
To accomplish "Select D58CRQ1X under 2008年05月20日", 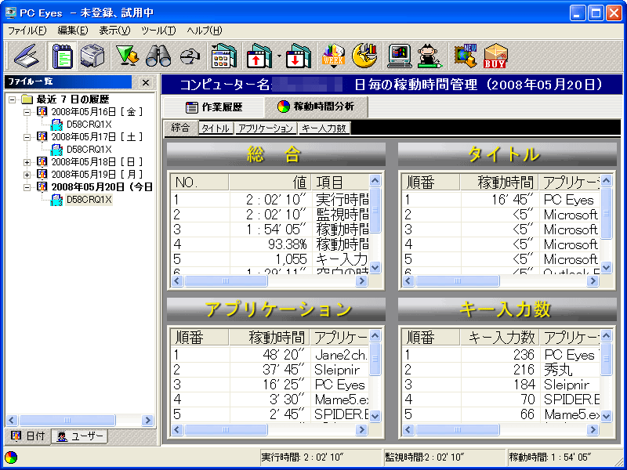I will 89,200.
